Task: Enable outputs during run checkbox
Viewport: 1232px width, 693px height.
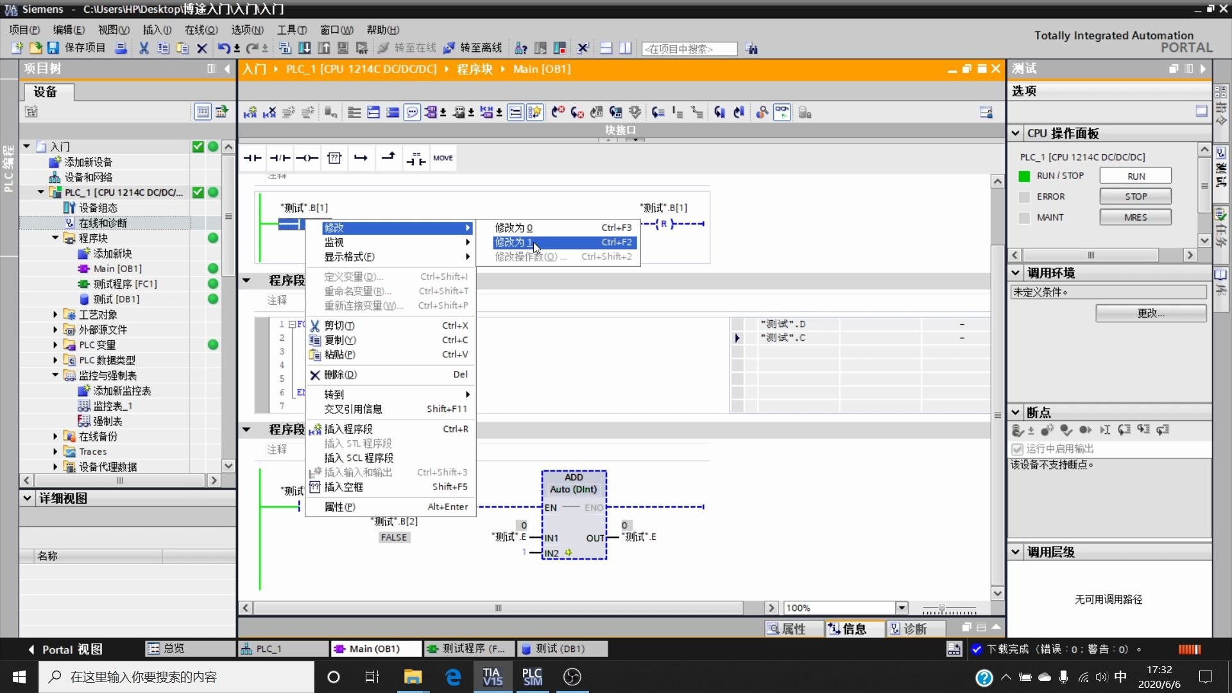Action: pos(1017,449)
